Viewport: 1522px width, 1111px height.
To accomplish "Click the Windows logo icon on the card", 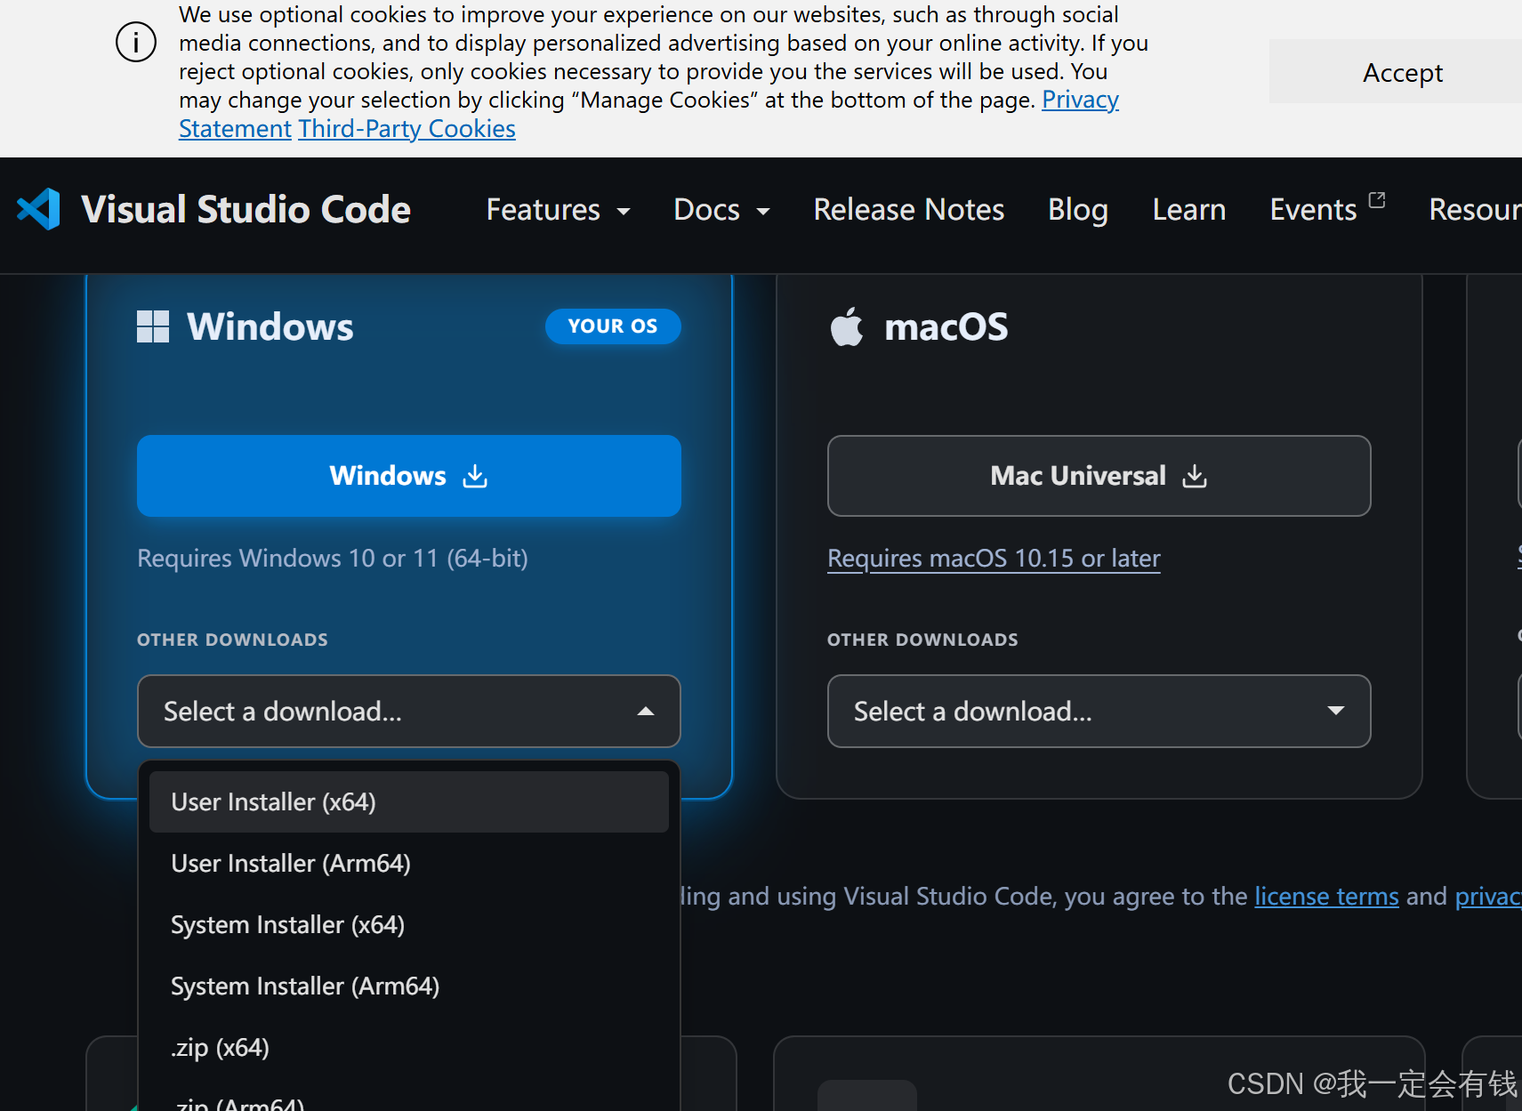I will click(x=153, y=326).
